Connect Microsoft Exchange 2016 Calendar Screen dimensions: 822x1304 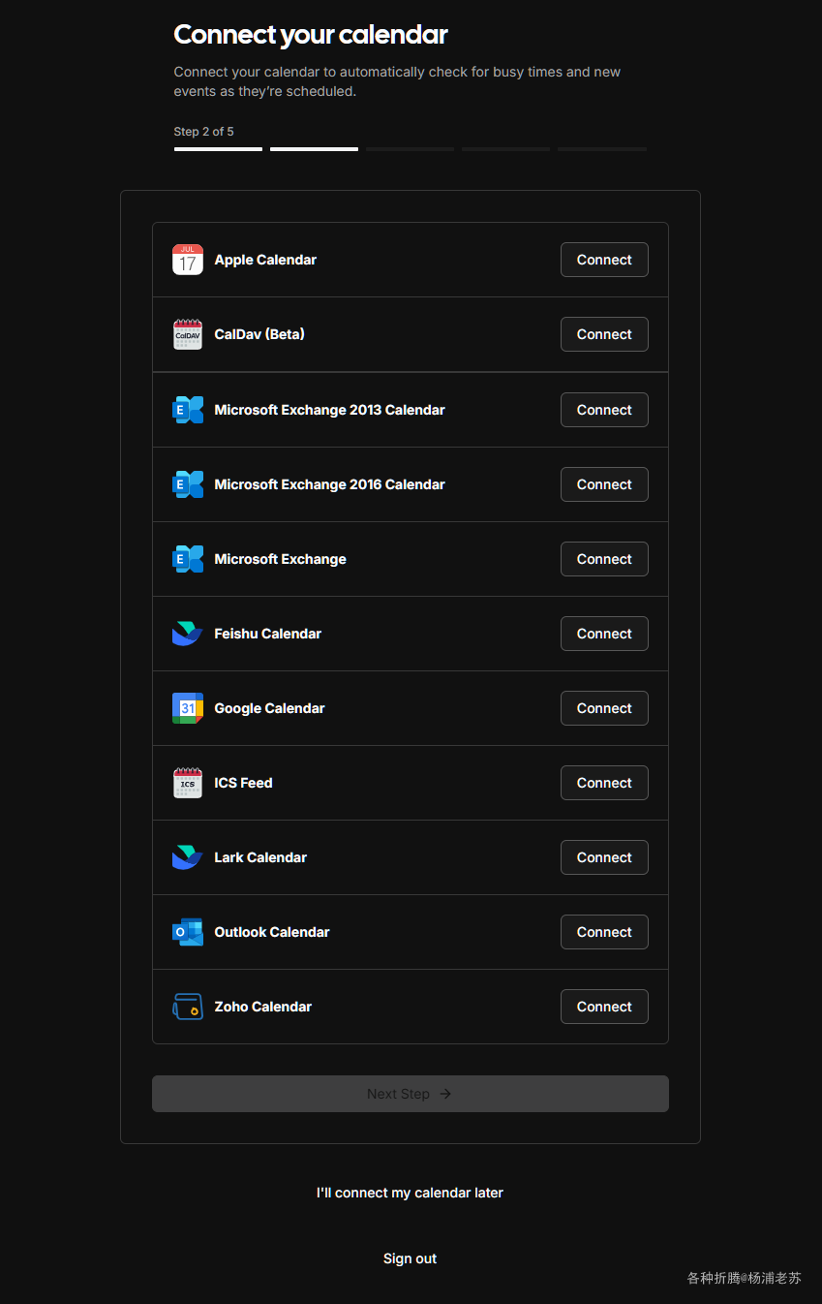[604, 484]
